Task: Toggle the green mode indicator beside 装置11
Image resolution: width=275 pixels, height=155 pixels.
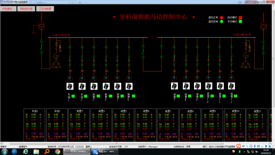Action: pyautogui.click(x=224, y=96)
